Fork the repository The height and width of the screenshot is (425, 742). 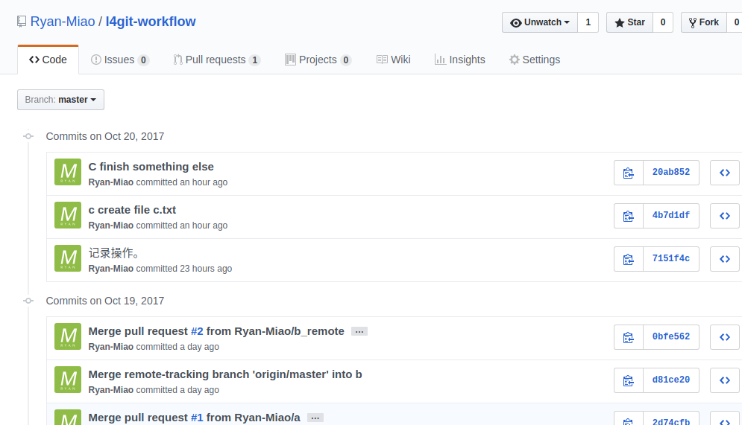[704, 22]
